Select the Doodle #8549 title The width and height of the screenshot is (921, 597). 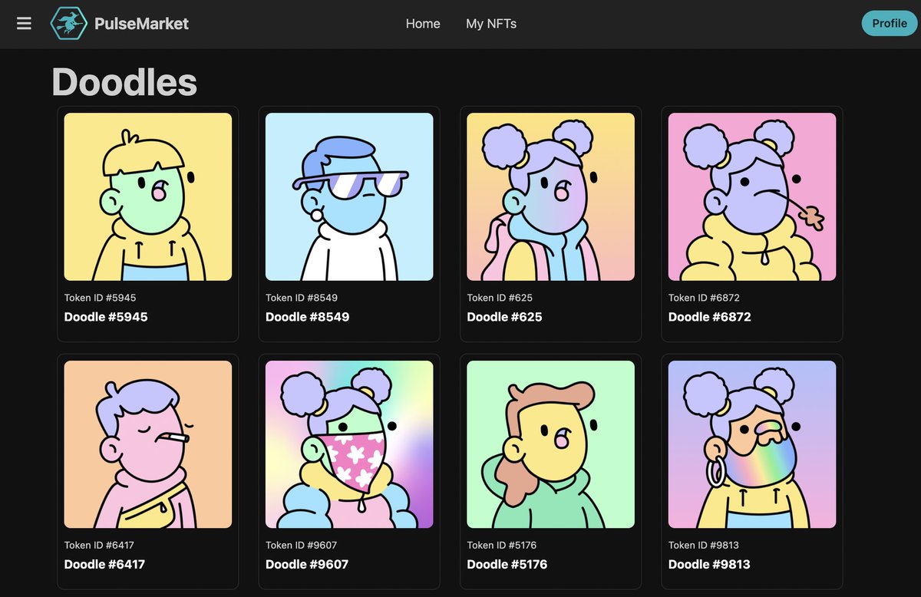[x=307, y=317]
